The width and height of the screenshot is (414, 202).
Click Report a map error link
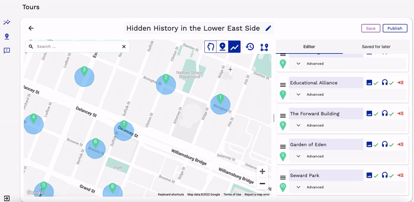pos(257,195)
